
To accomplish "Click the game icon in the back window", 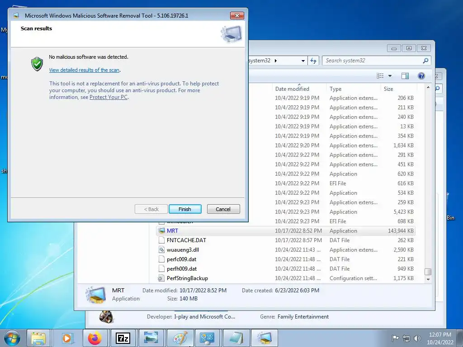I will click(x=106, y=317).
